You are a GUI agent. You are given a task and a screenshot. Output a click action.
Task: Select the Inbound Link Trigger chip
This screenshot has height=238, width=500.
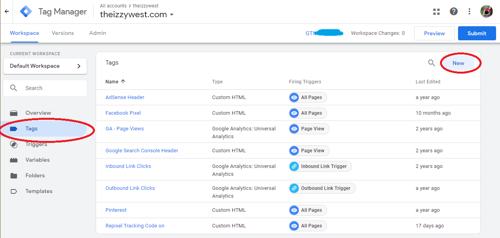click(x=320, y=166)
